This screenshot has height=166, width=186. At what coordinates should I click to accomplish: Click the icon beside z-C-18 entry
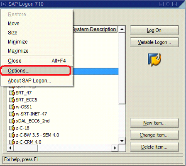pos(12,128)
